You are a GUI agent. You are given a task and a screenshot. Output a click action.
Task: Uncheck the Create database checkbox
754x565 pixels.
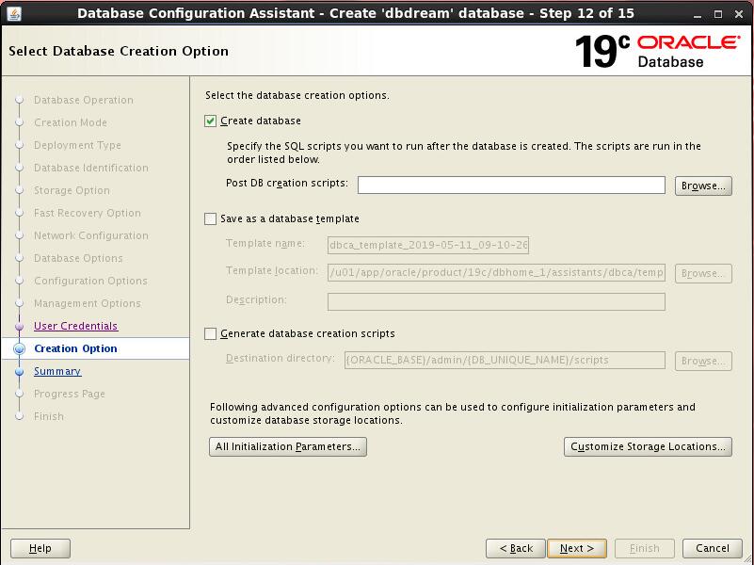pos(211,121)
